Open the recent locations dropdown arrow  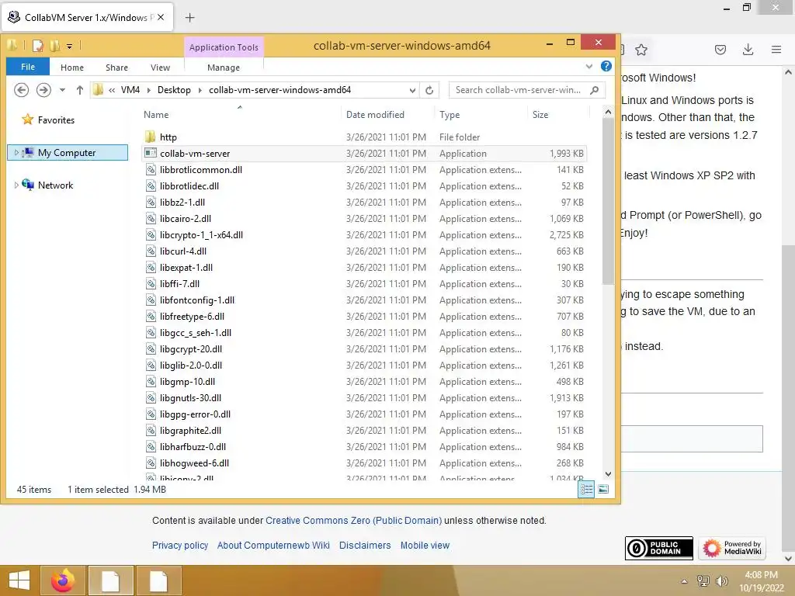coord(62,90)
